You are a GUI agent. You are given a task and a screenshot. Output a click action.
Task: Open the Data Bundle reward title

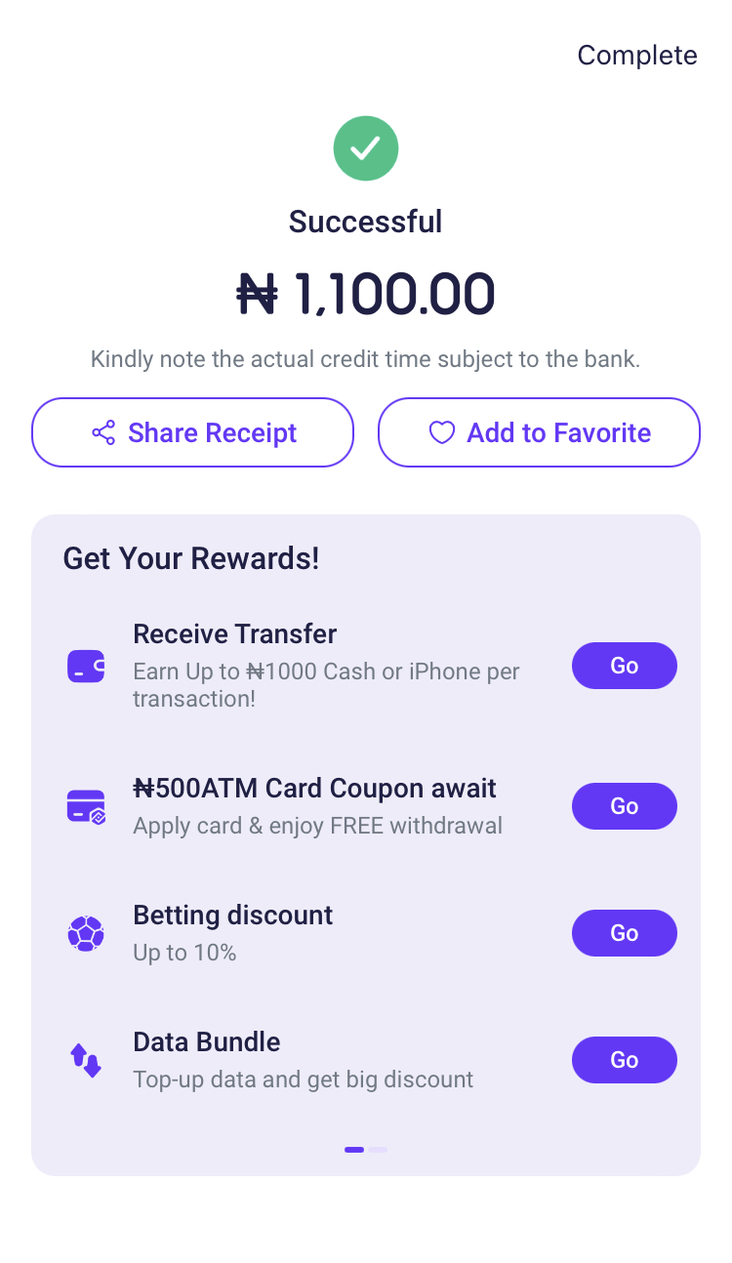point(207,1042)
